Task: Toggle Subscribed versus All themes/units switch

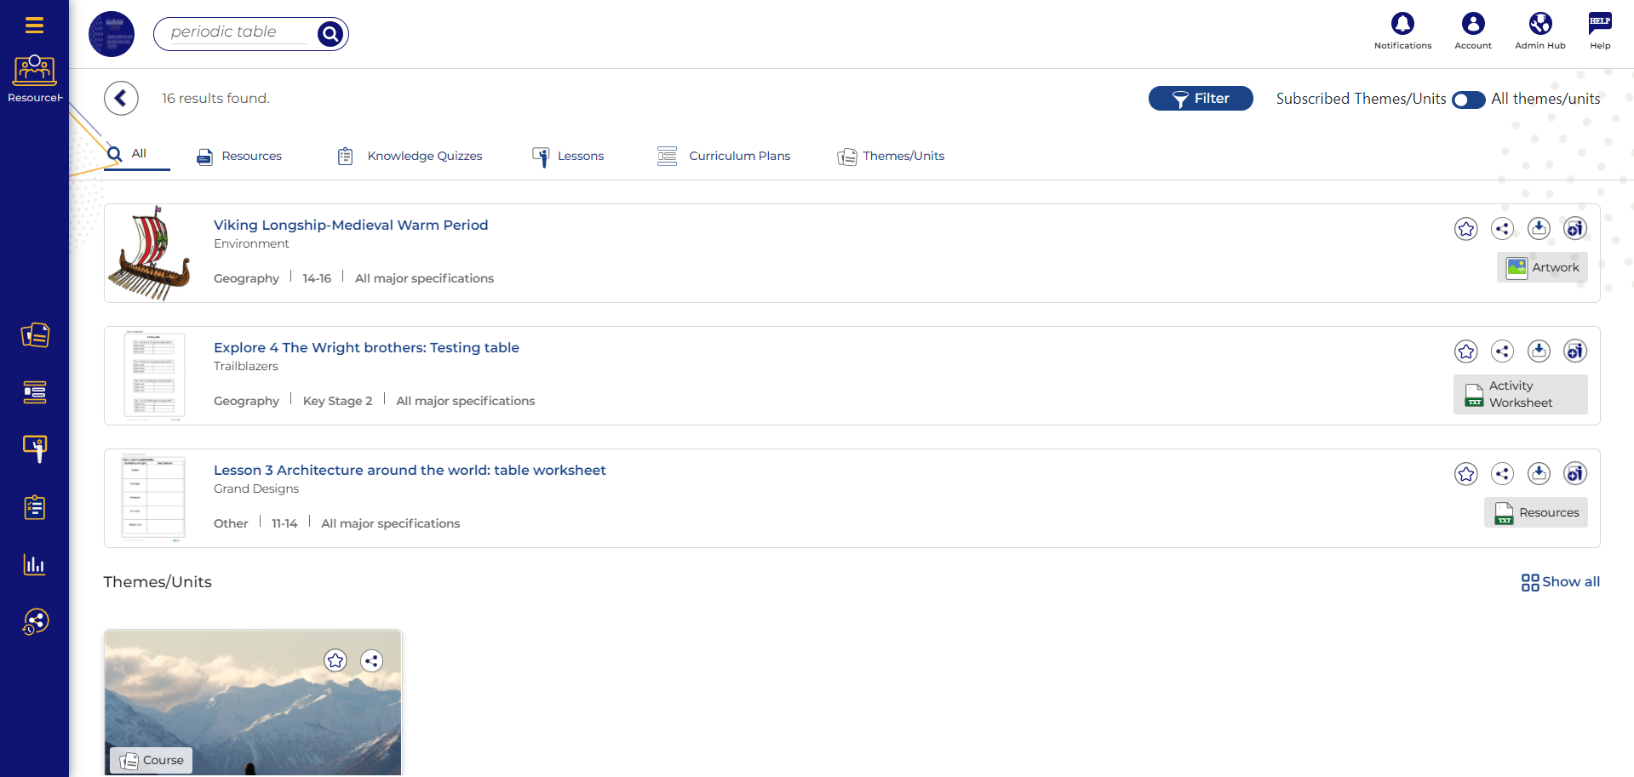Action: tap(1468, 100)
